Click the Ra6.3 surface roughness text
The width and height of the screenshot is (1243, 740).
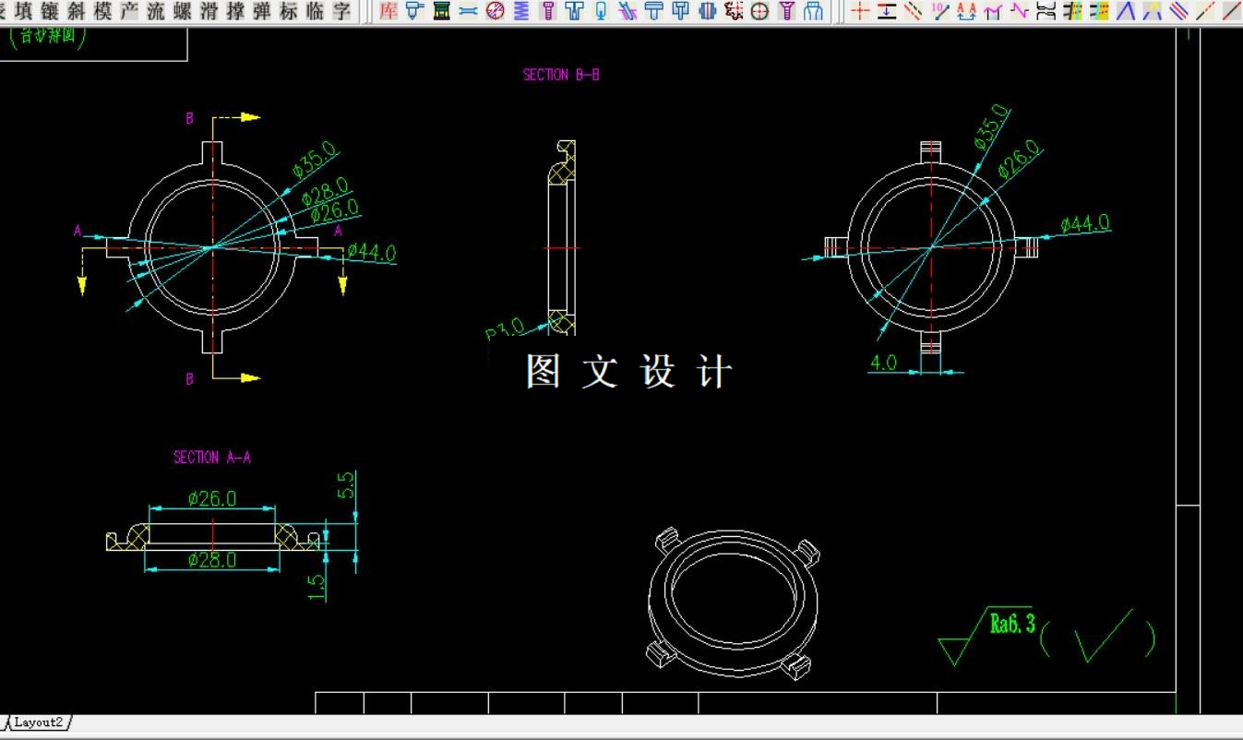click(1012, 623)
